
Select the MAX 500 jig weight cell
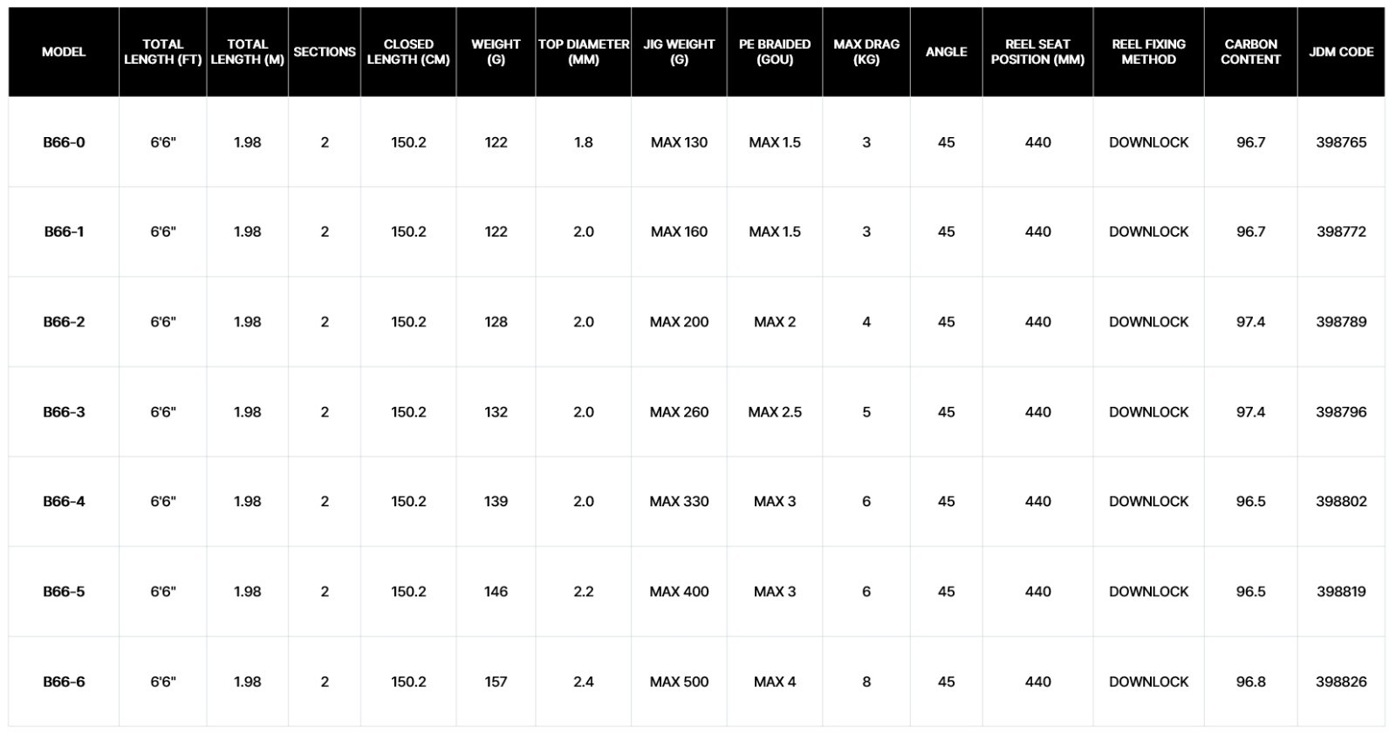(x=679, y=682)
